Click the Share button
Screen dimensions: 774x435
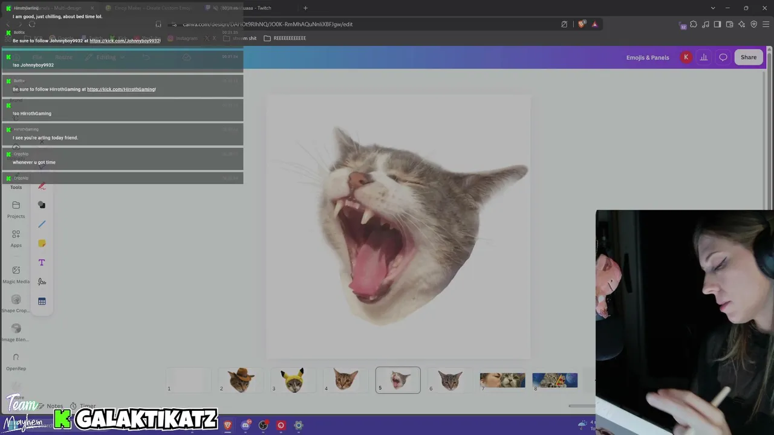749,57
